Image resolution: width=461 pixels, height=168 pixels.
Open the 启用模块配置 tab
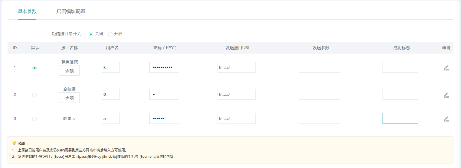coord(71,12)
